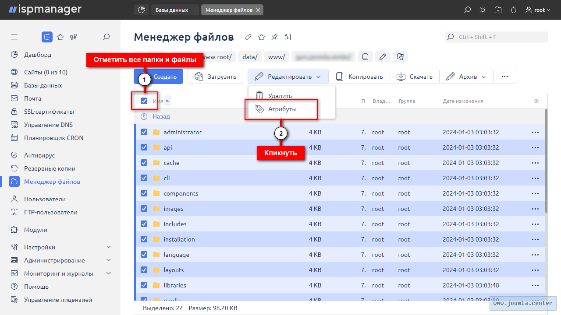Click the Назад link to go up

click(x=161, y=116)
